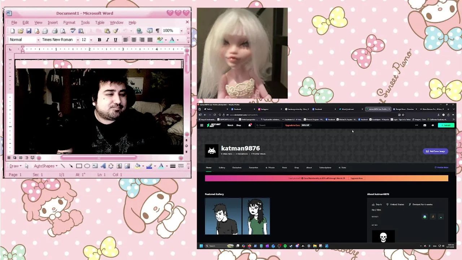This screenshot has height=260, width=462.
Task: Open the Draw menu dropdown
Action: (16, 166)
